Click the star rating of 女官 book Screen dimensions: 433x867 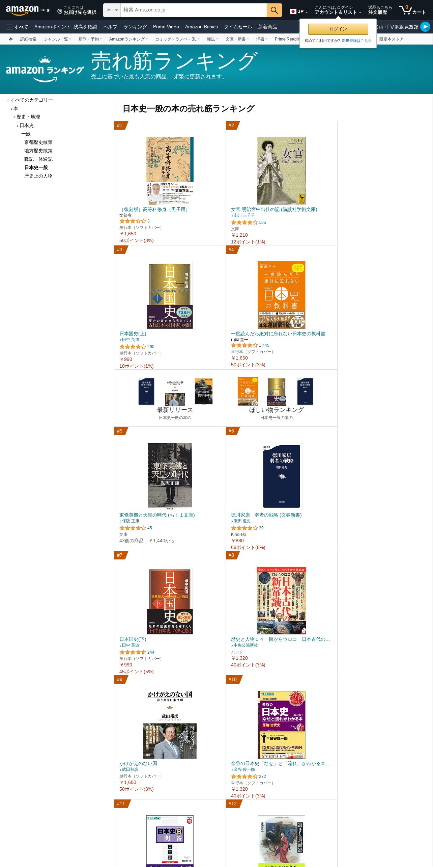(x=244, y=222)
